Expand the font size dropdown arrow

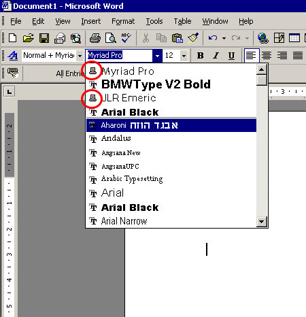click(184, 56)
